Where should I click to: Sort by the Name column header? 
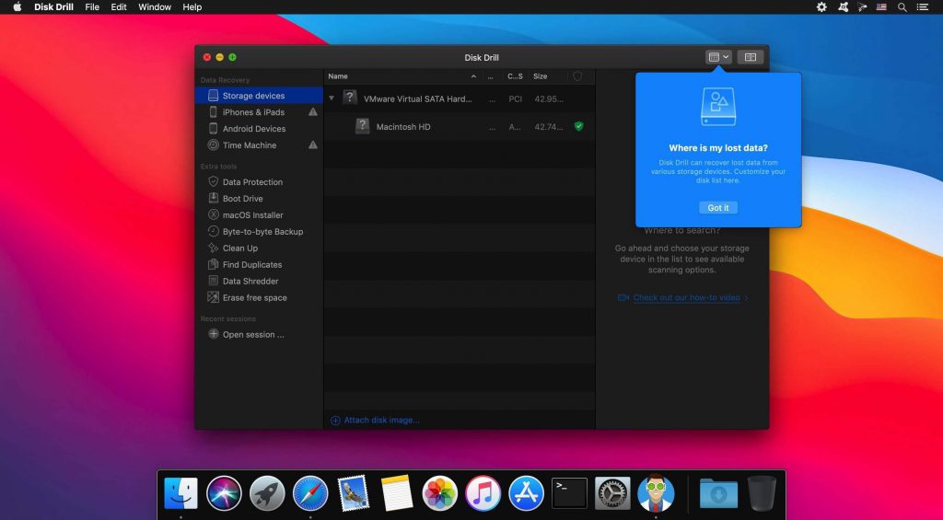(x=338, y=76)
